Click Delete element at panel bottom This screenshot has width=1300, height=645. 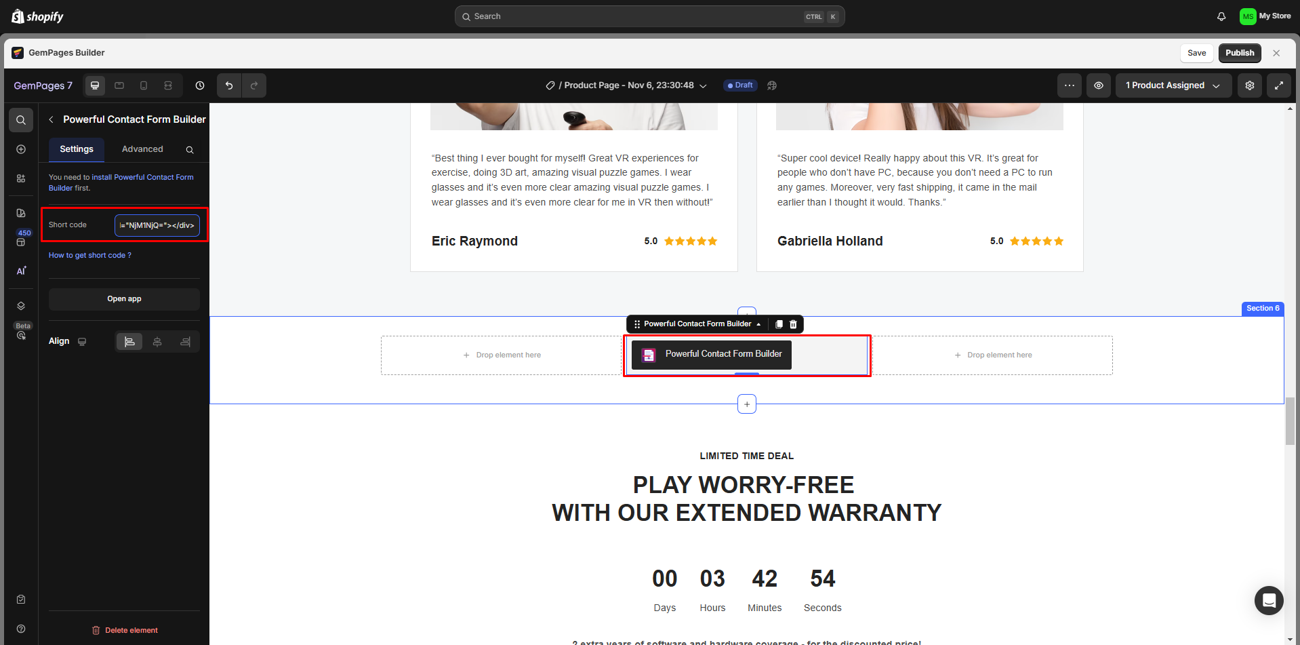click(x=125, y=631)
